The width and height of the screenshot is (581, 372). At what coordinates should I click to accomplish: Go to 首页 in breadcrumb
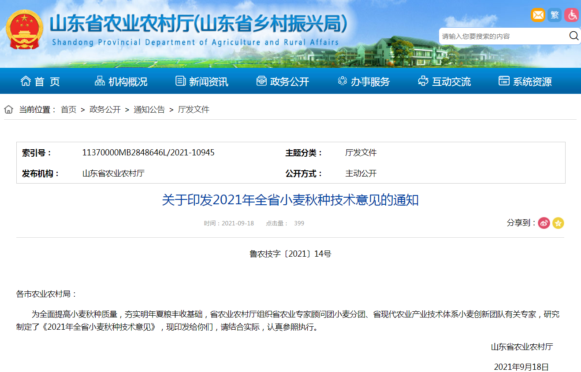coord(68,110)
